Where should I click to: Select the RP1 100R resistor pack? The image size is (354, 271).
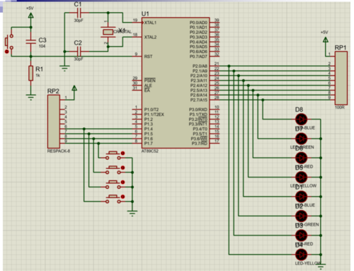[x=341, y=78]
